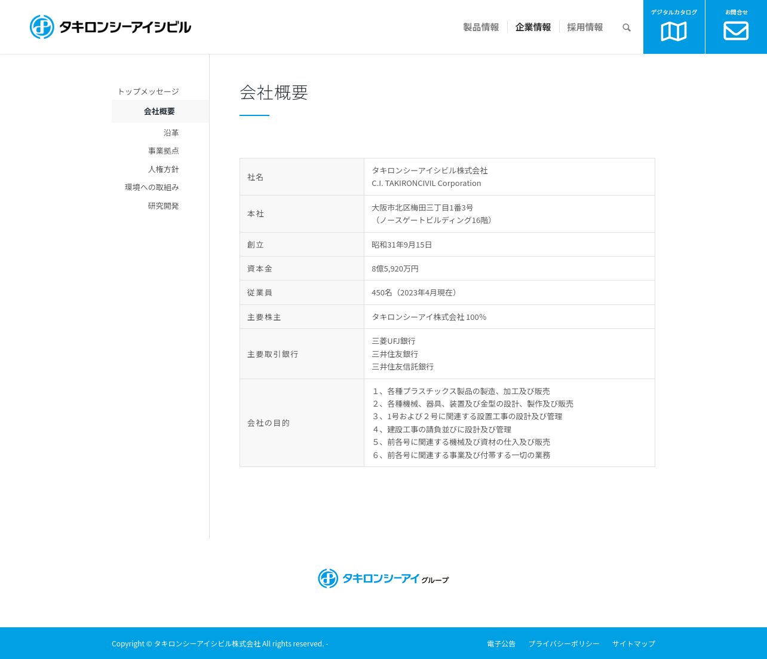The width and height of the screenshot is (767, 659).
Task: Click the タキロンシーアイ グループ footer logo
Action: click(383, 578)
